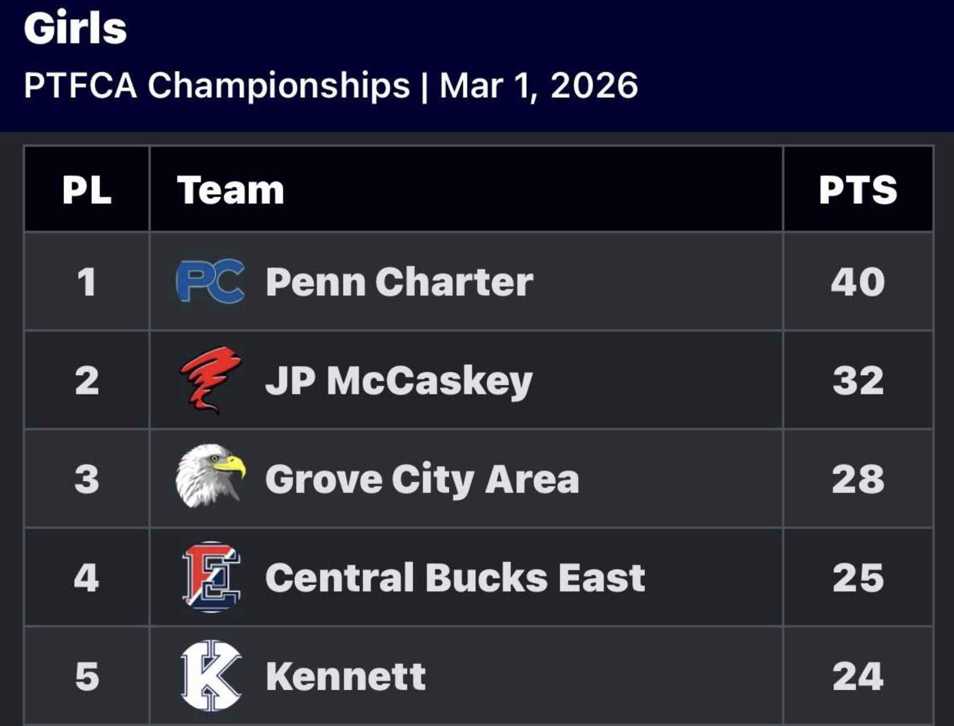Click Grove City Area's 28 points value
The height and width of the screenshot is (726, 954).
pos(857,479)
